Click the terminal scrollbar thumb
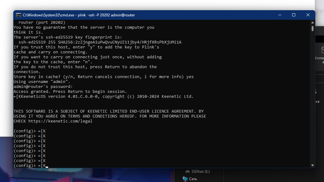Viewport: 324px width, 182px height. click(x=312, y=28)
